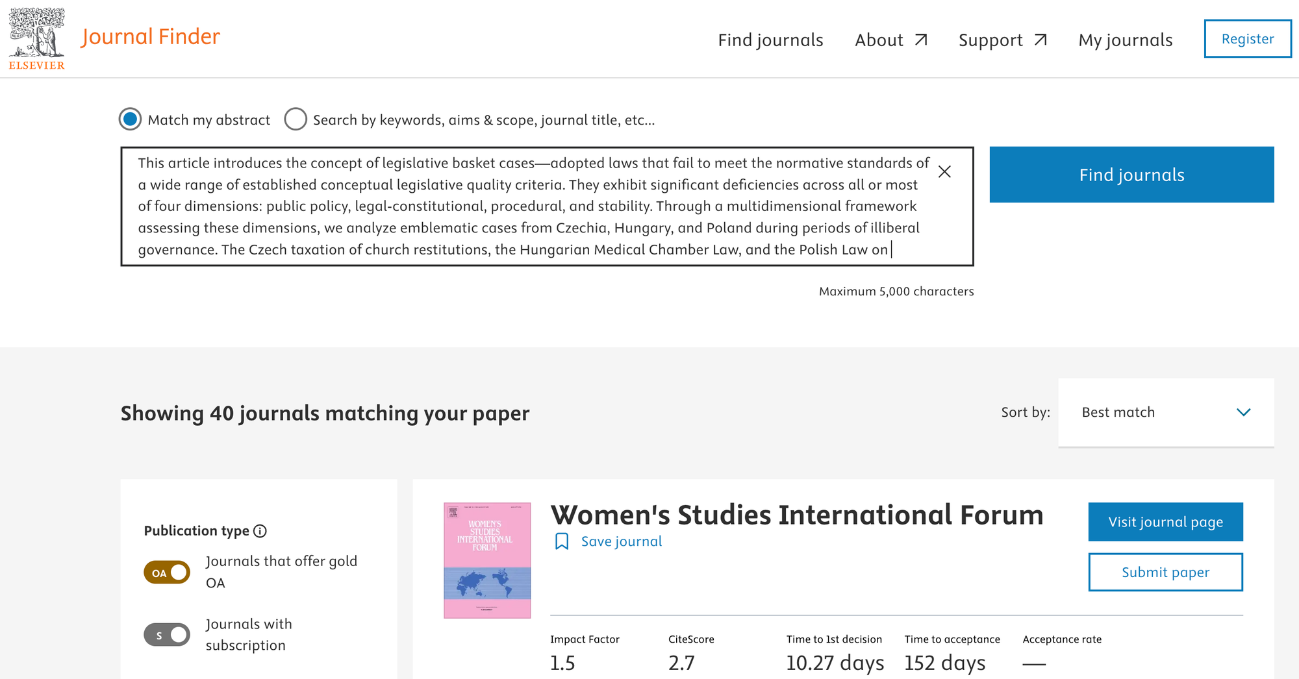Click the Showing 40 journals heading
This screenshot has width=1299, height=679.
pos(325,414)
